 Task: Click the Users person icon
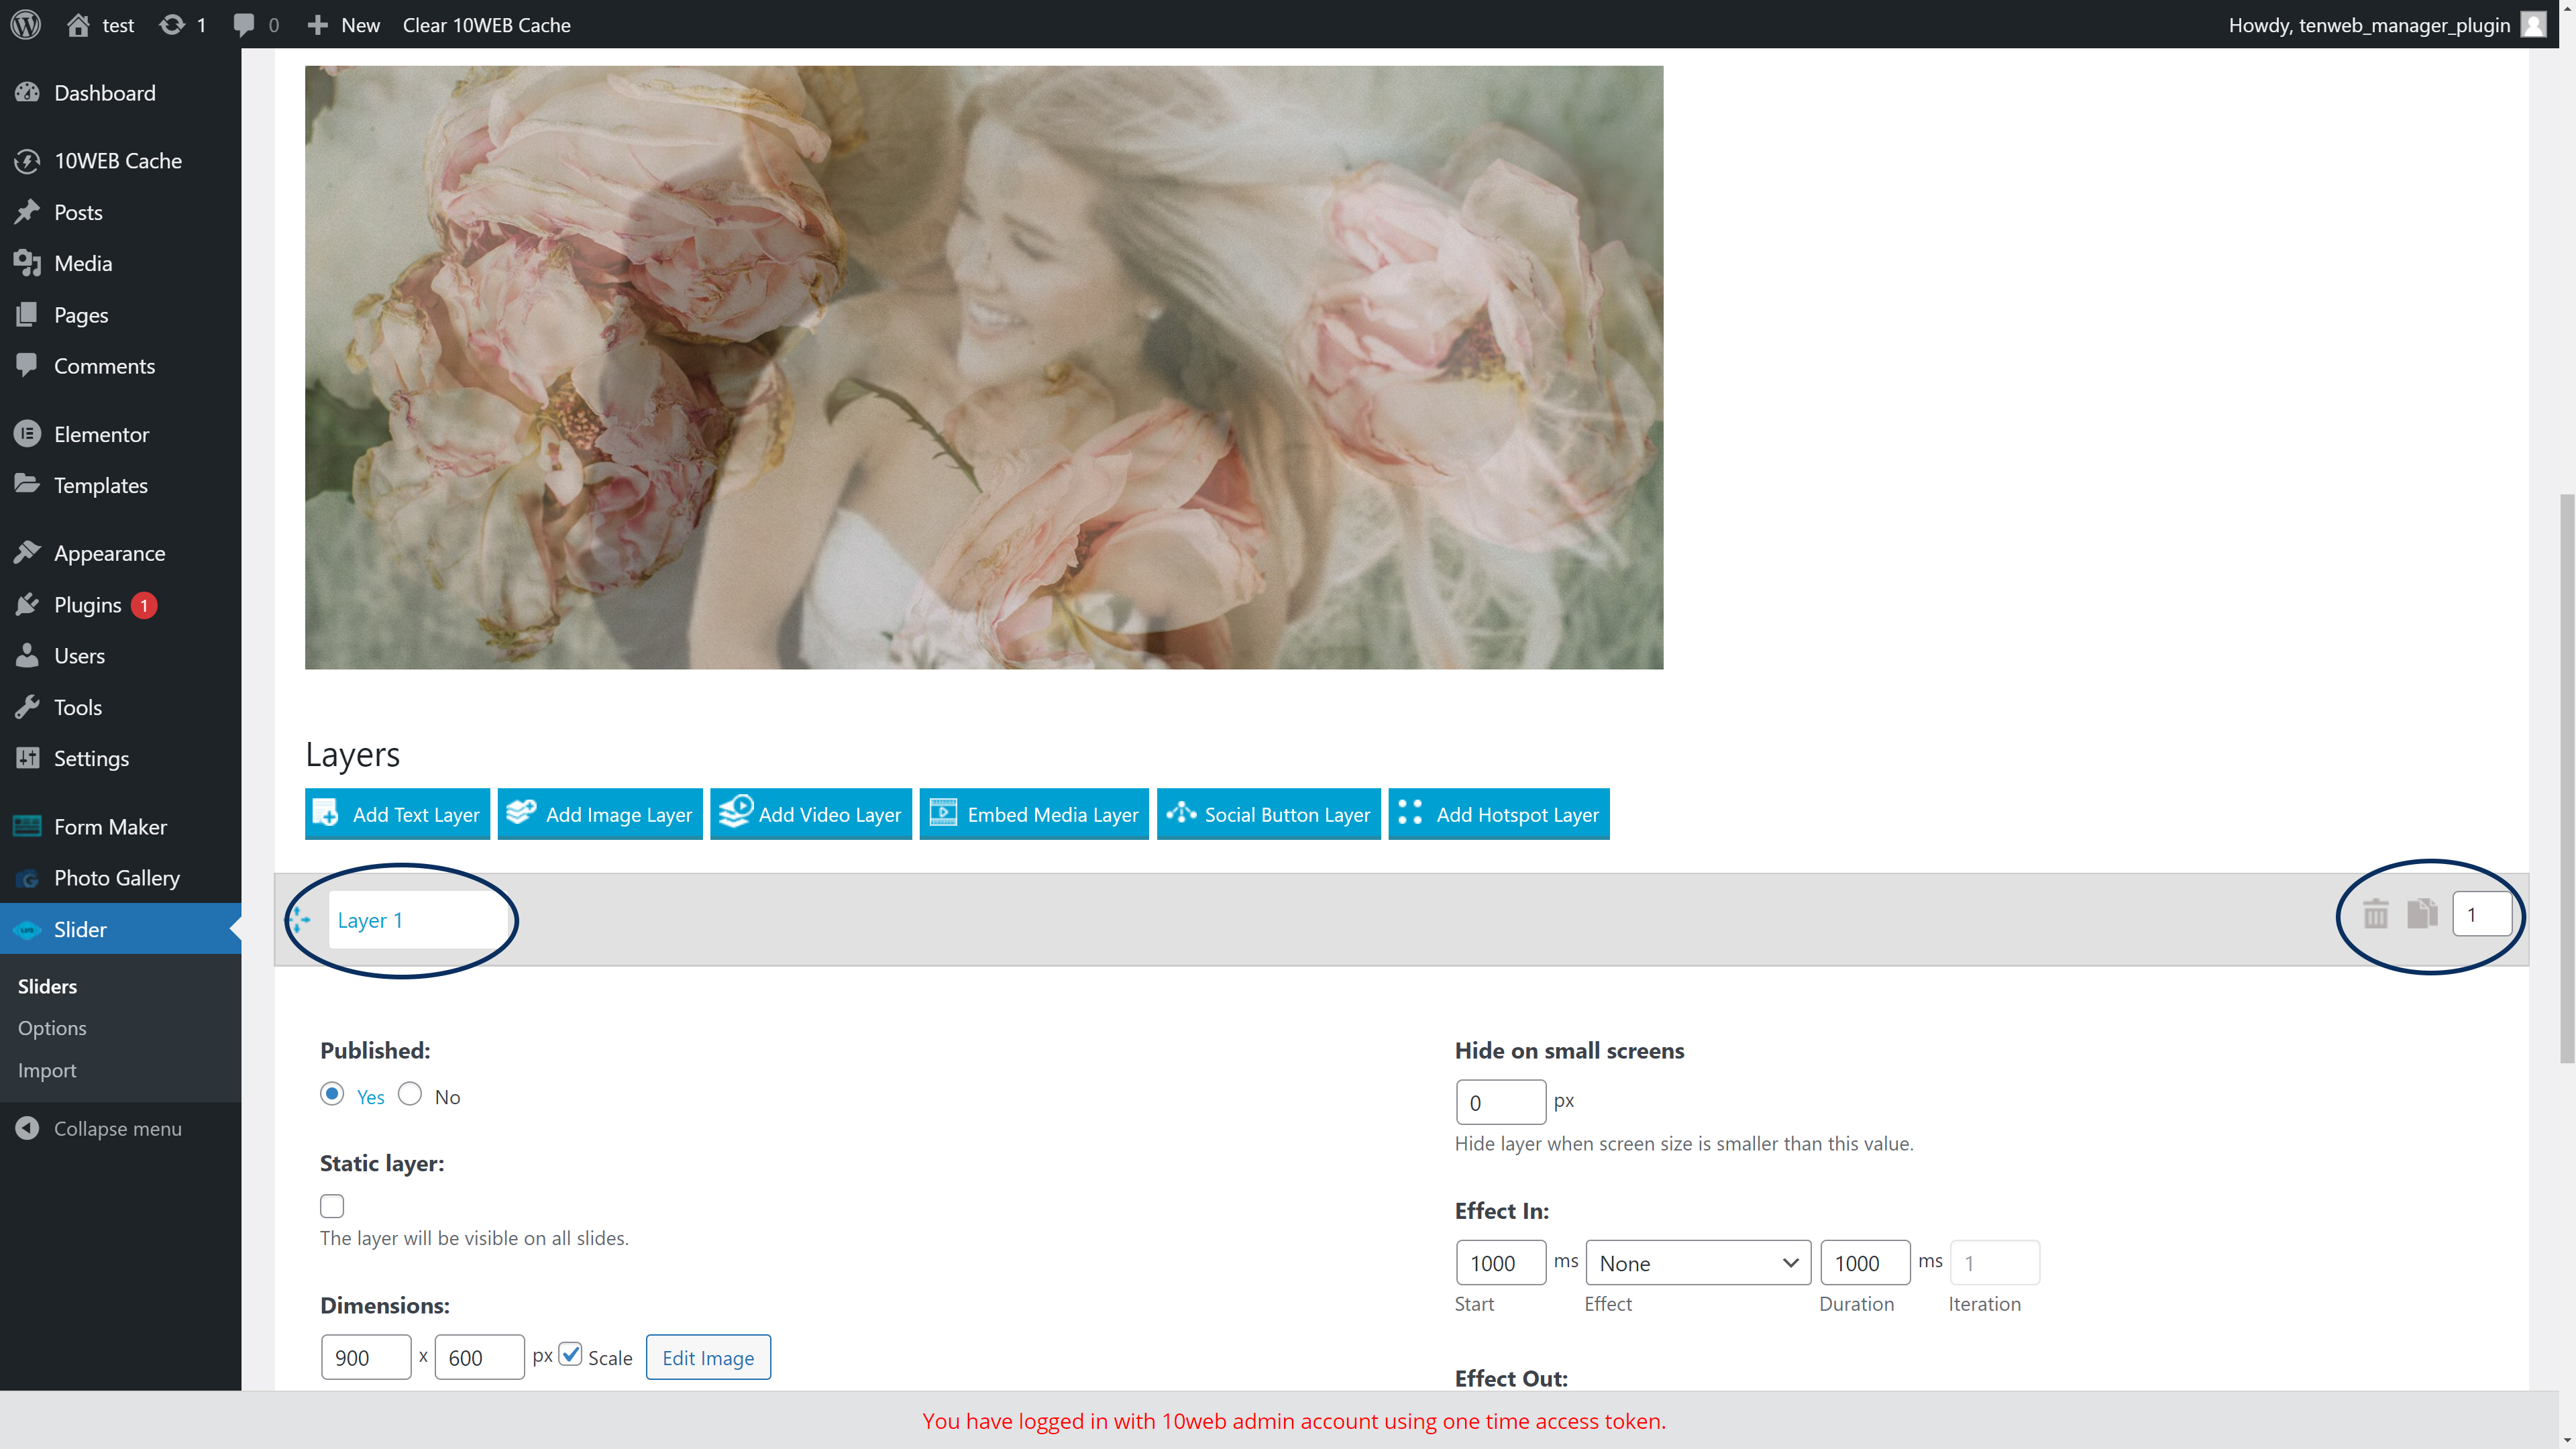coord(27,655)
